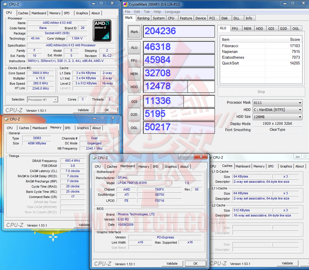Click the D2D score bar showing 5195
Screen dimensions: 309x270
tap(179, 114)
